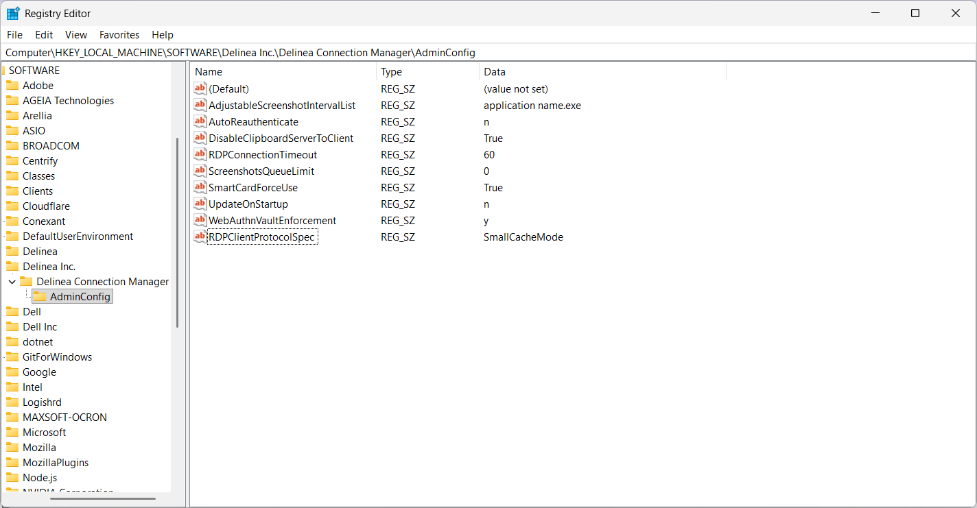Select the GitForWindows key
This screenshot has height=508, width=977.
[x=57, y=357]
